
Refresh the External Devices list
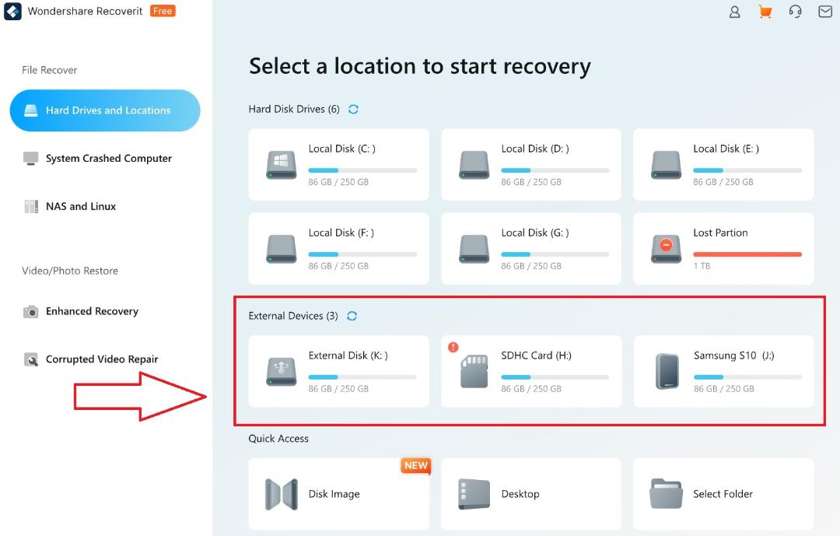coord(352,317)
